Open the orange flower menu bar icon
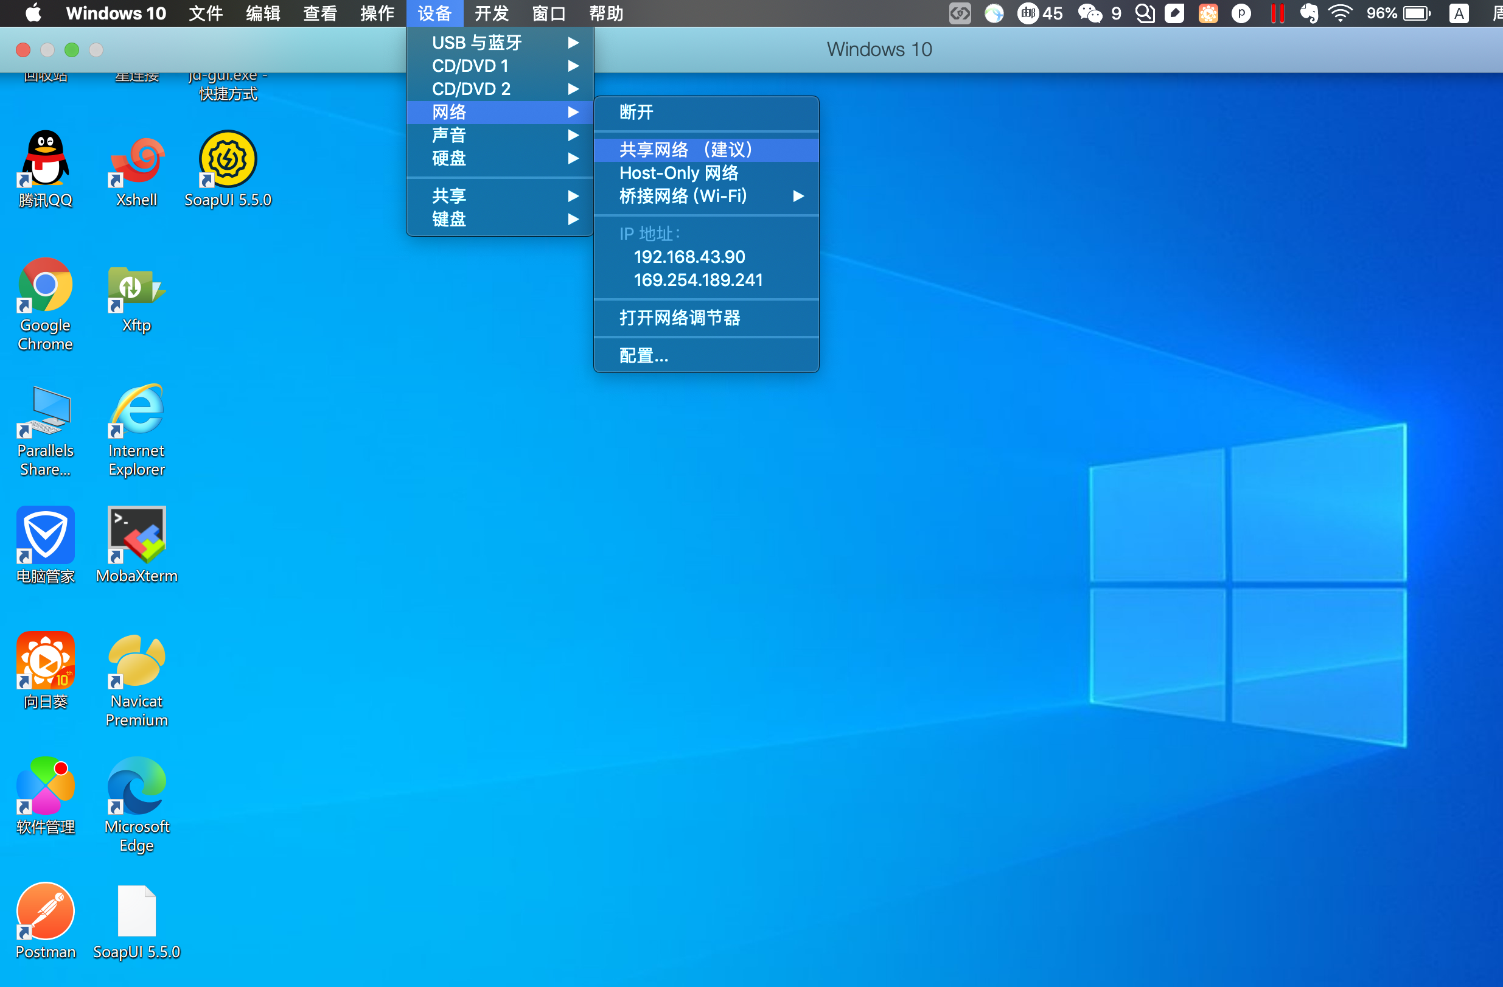This screenshot has height=987, width=1503. pos(1208,13)
